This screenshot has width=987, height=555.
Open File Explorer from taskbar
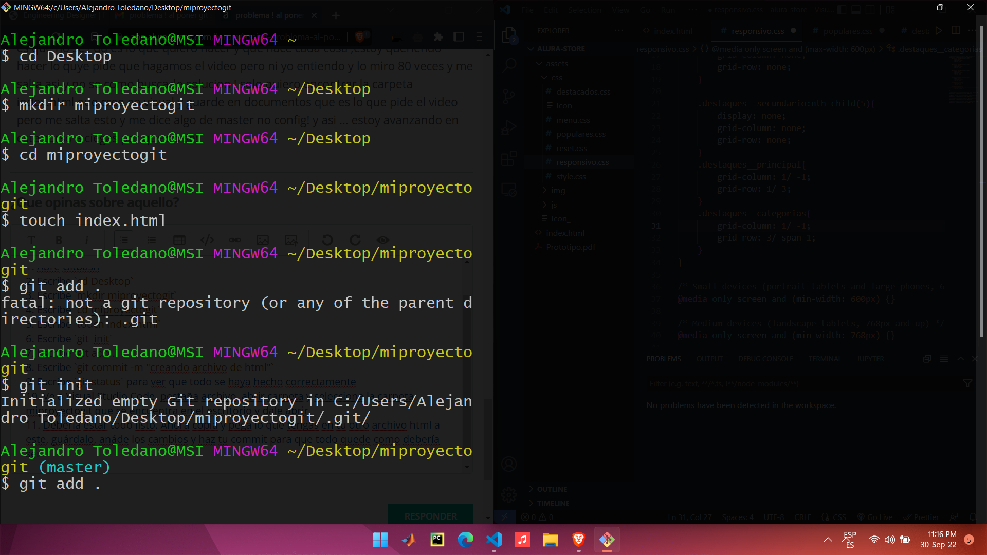coord(550,540)
